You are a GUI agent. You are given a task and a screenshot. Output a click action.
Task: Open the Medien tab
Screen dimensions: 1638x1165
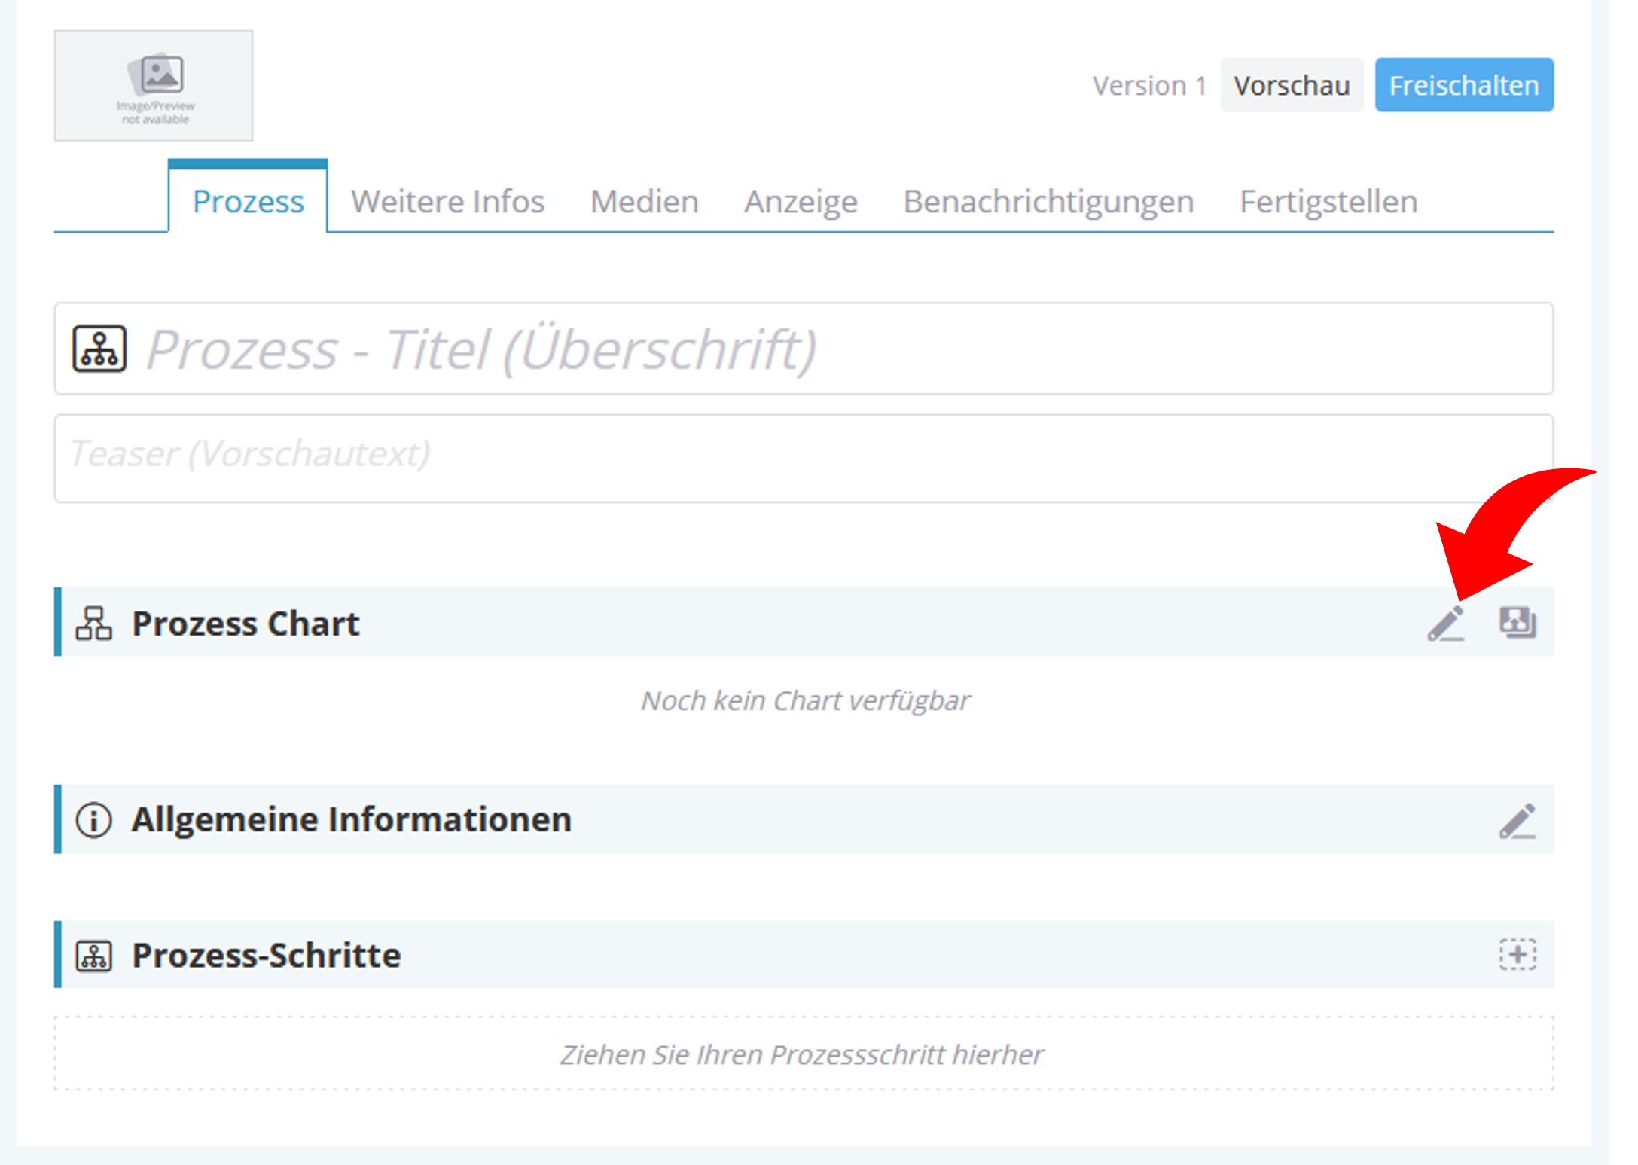point(644,201)
